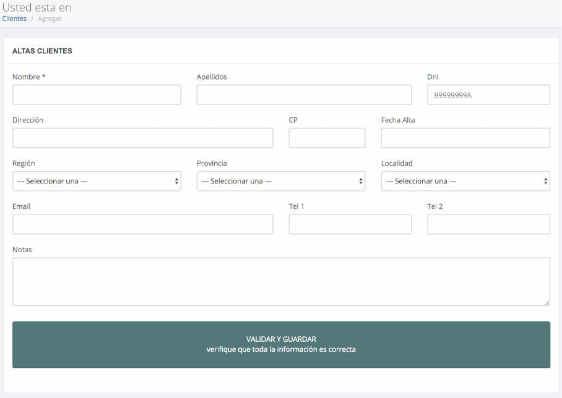Click the Email input field
The image size is (562, 398).
pyautogui.click(x=142, y=224)
